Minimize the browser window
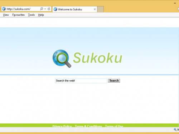The height and width of the screenshot is (134, 179). click(x=175, y=3)
